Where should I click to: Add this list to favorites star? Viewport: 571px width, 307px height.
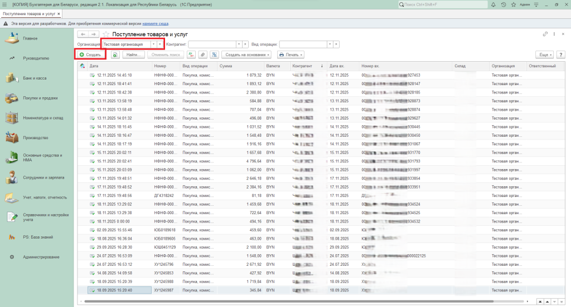[105, 34]
